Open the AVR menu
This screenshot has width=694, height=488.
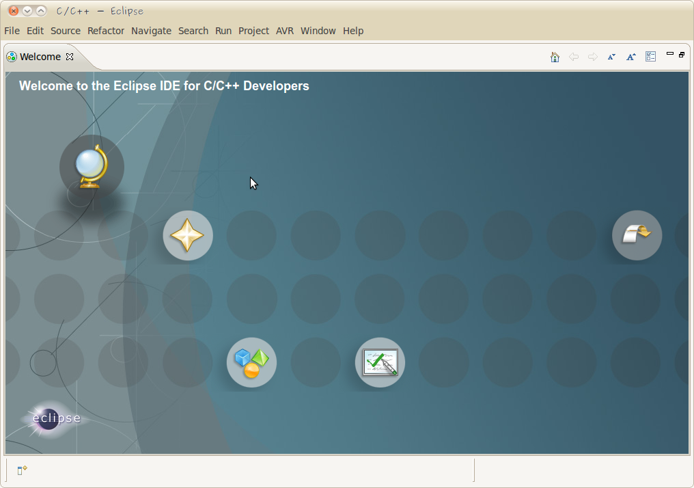[284, 31]
